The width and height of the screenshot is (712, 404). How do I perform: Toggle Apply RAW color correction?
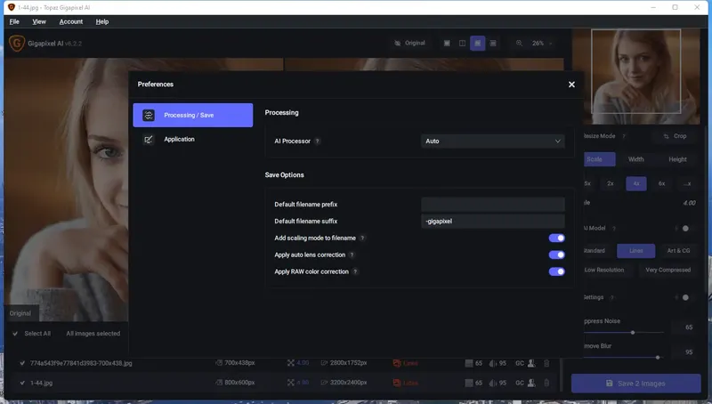coord(557,271)
